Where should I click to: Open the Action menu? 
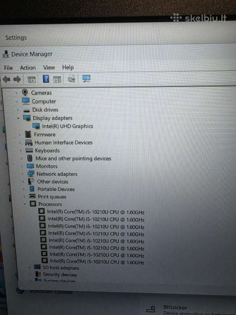click(28, 68)
